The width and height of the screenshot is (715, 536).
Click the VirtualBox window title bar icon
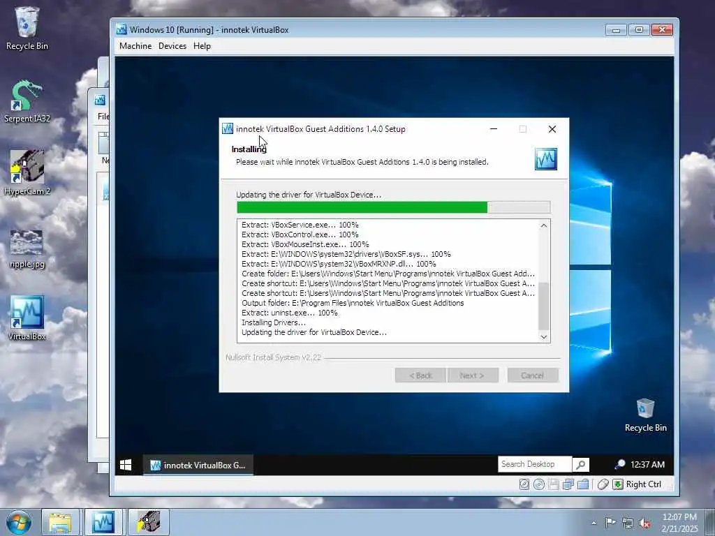pos(121,29)
